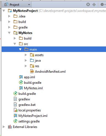Select the root-level build.gradle file name
Image resolution: width=106 pixels, height=136 pixels.
[27, 94]
